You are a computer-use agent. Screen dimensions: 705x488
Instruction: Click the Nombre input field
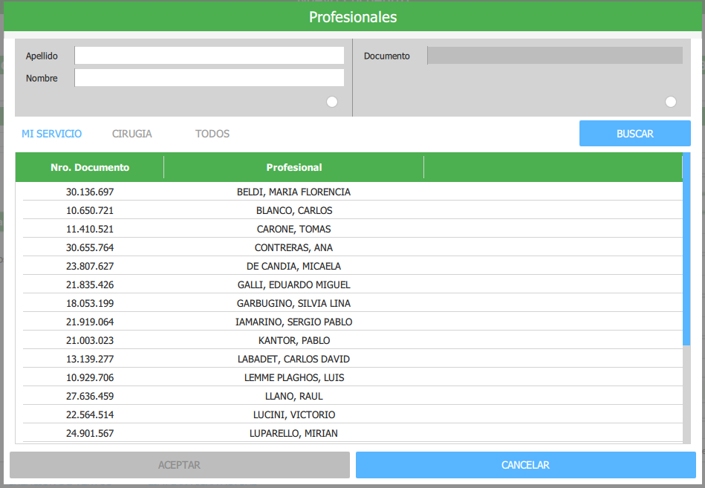tap(209, 78)
